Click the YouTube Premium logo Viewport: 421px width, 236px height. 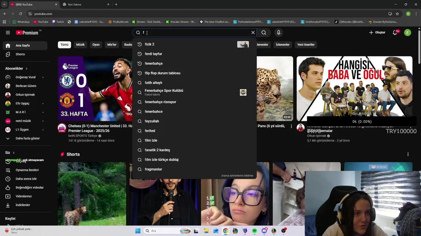pos(27,32)
